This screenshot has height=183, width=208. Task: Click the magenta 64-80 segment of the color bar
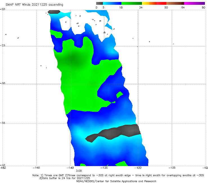pyautogui.click(x=195, y=3)
